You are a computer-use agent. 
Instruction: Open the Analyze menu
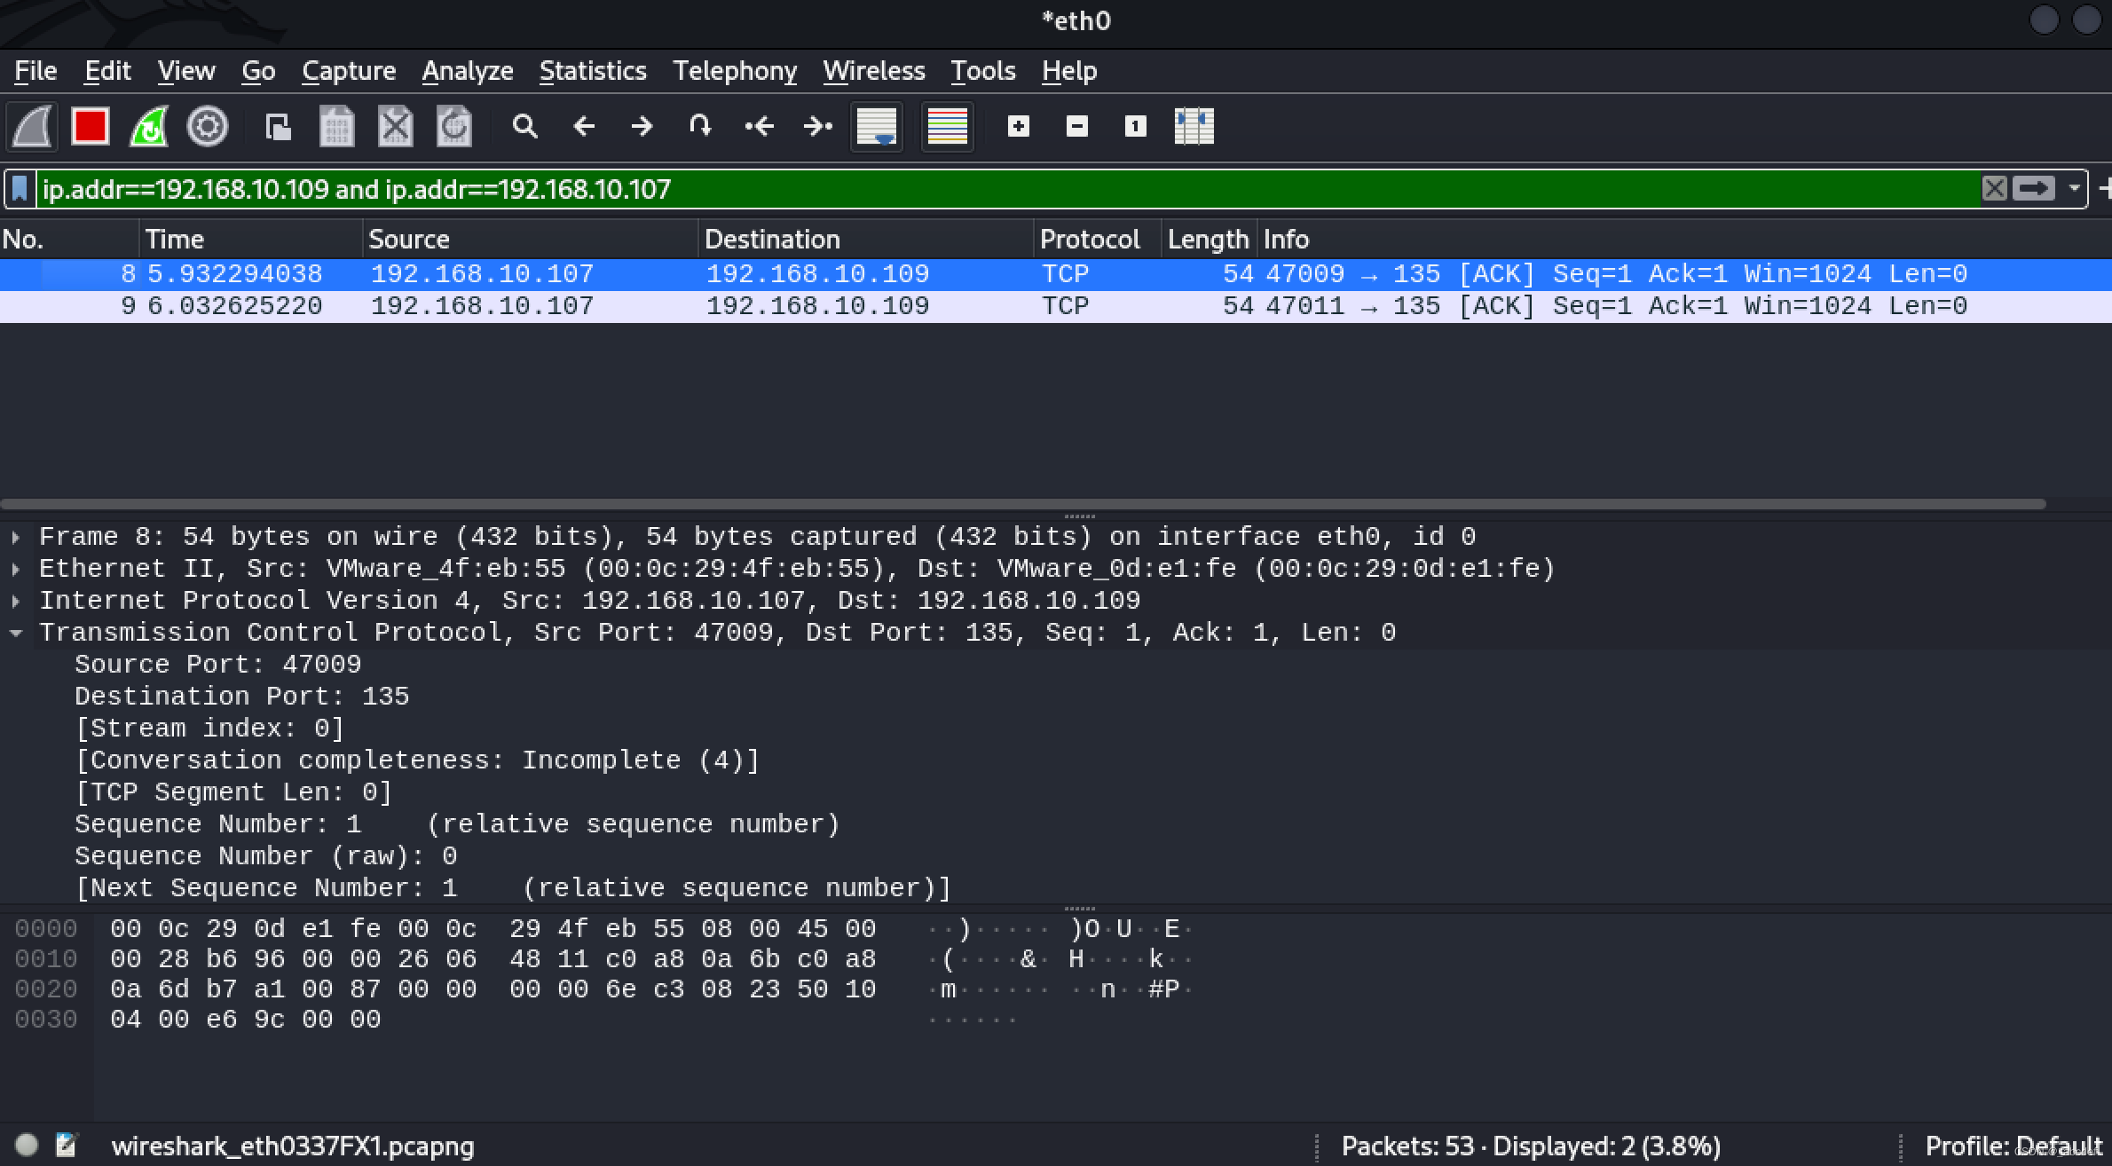(x=467, y=71)
